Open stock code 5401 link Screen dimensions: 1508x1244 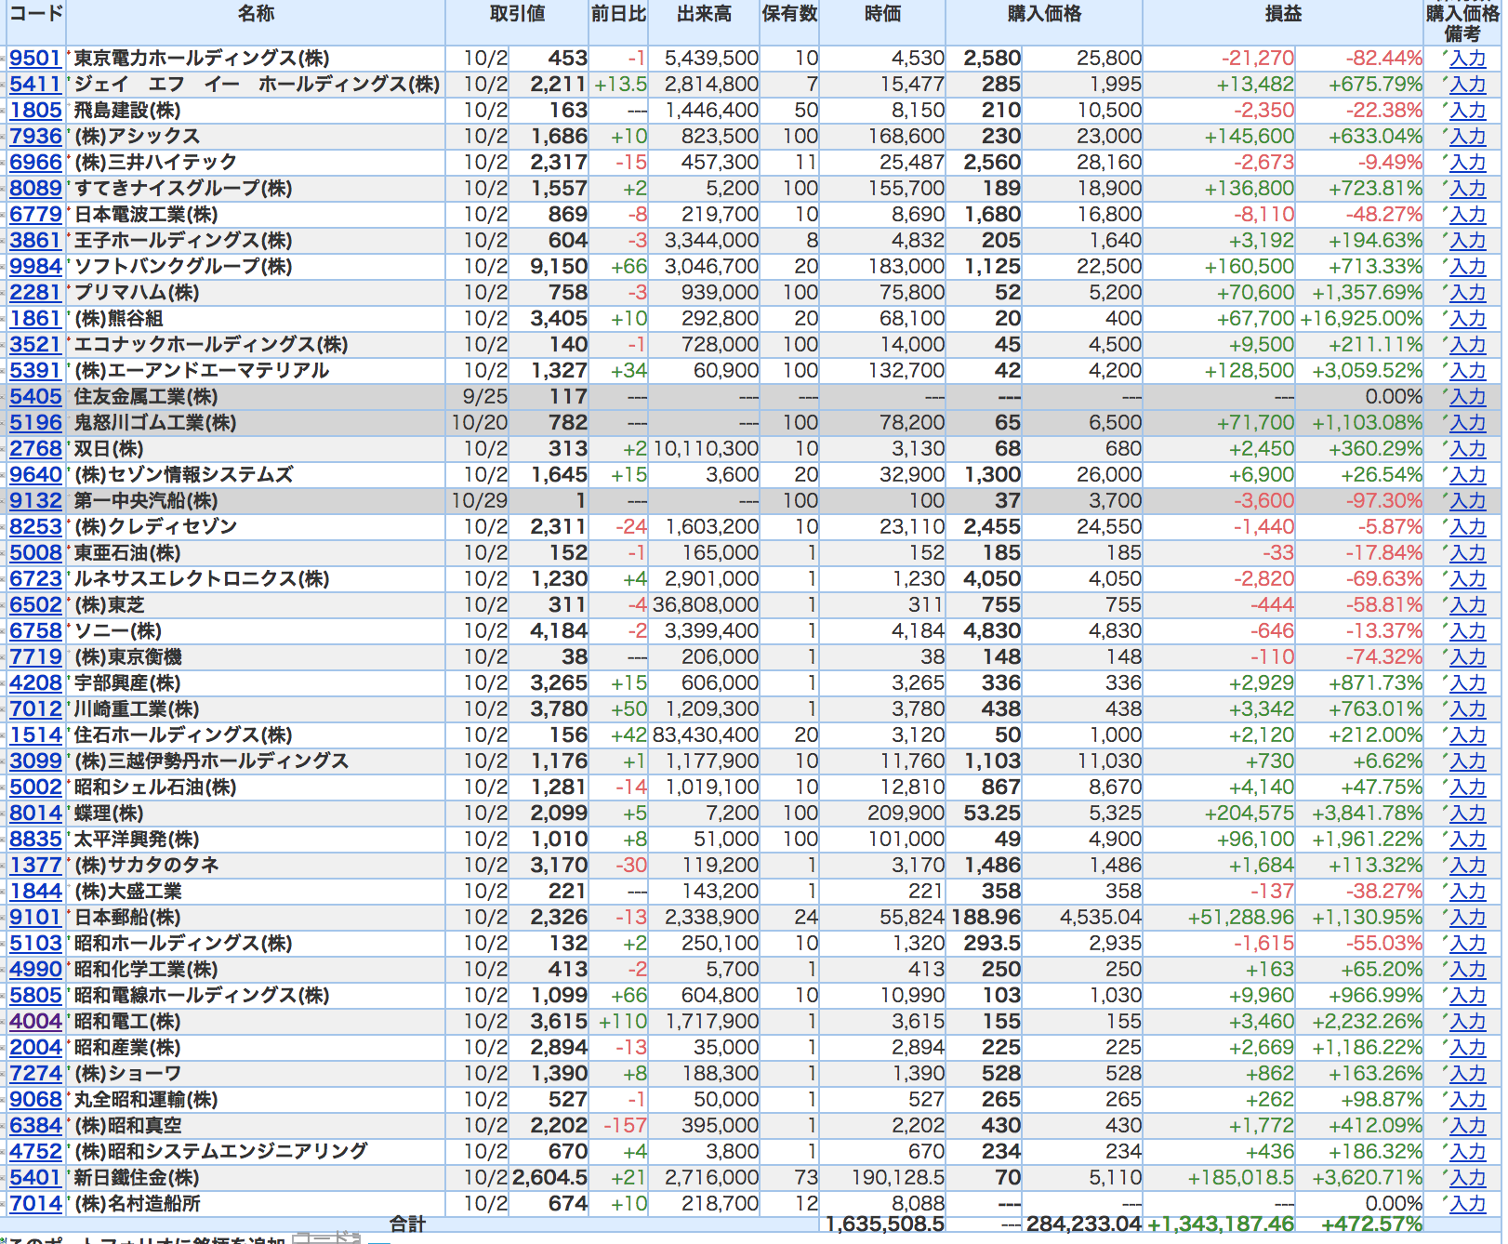[x=35, y=1177]
